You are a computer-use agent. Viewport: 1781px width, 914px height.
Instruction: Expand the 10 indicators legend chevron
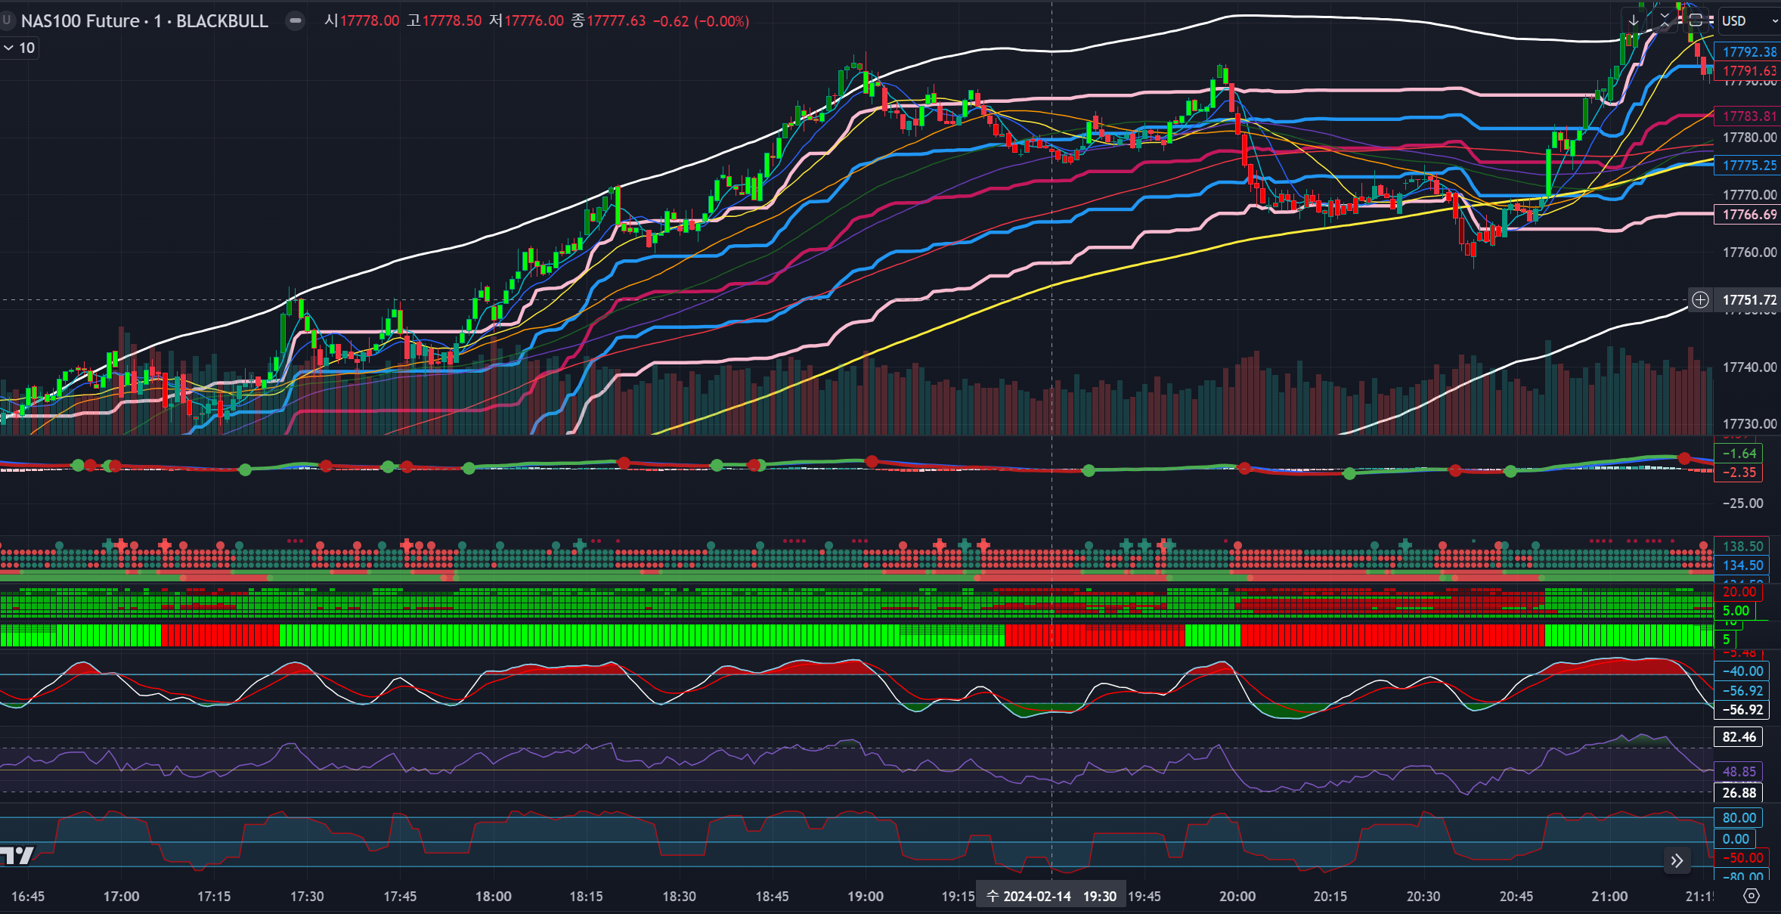click(x=9, y=48)
